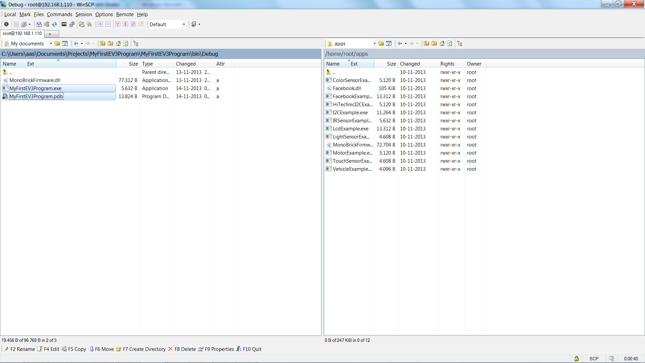Open the Preferences gear icon
The image size is (645, 363).
(x=6, y=24)
